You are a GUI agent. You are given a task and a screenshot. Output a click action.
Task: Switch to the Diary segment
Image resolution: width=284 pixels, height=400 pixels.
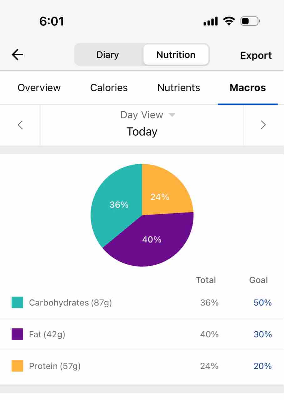[108, 55]
